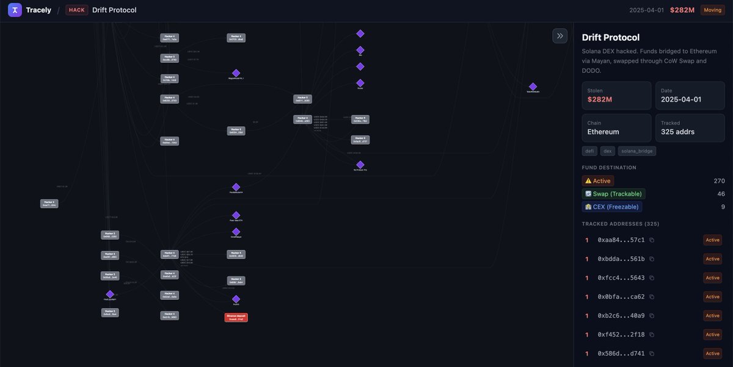This screenshot has width=733, height=367.
Task: Click the count 9 next to CEX
Action: (723, 207)
